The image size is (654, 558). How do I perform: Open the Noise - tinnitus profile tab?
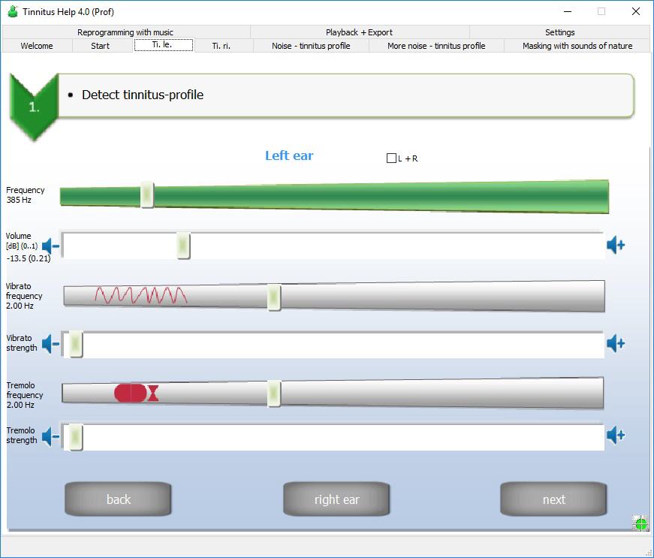click(311, 46)
